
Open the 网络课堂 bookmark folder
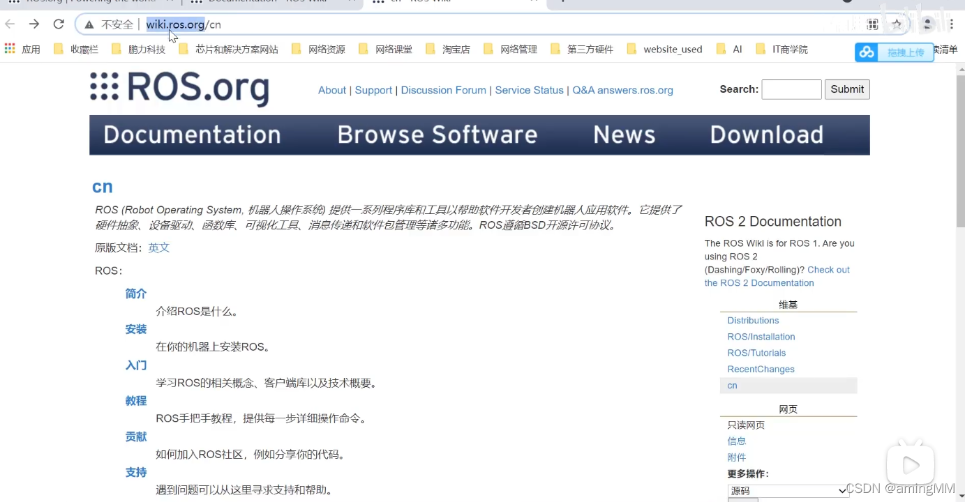click(x=385, y=50)
